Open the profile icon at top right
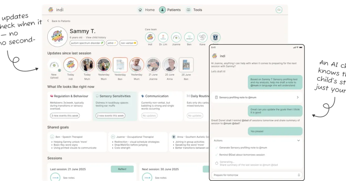The width and height of the screenshot is (346, 181). click(279, 10)
